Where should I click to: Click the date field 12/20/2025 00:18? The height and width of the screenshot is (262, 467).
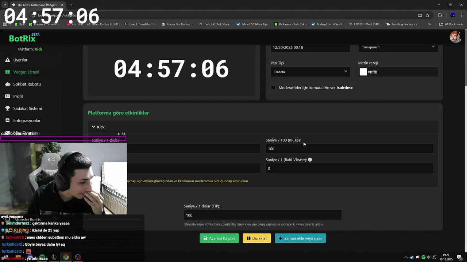coord(310,47)
